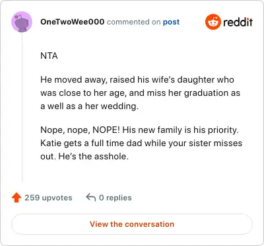Click the '0 replies' label
Image resolution: width=264 pixels, height=246 pixels.
(x=115, y=198)
